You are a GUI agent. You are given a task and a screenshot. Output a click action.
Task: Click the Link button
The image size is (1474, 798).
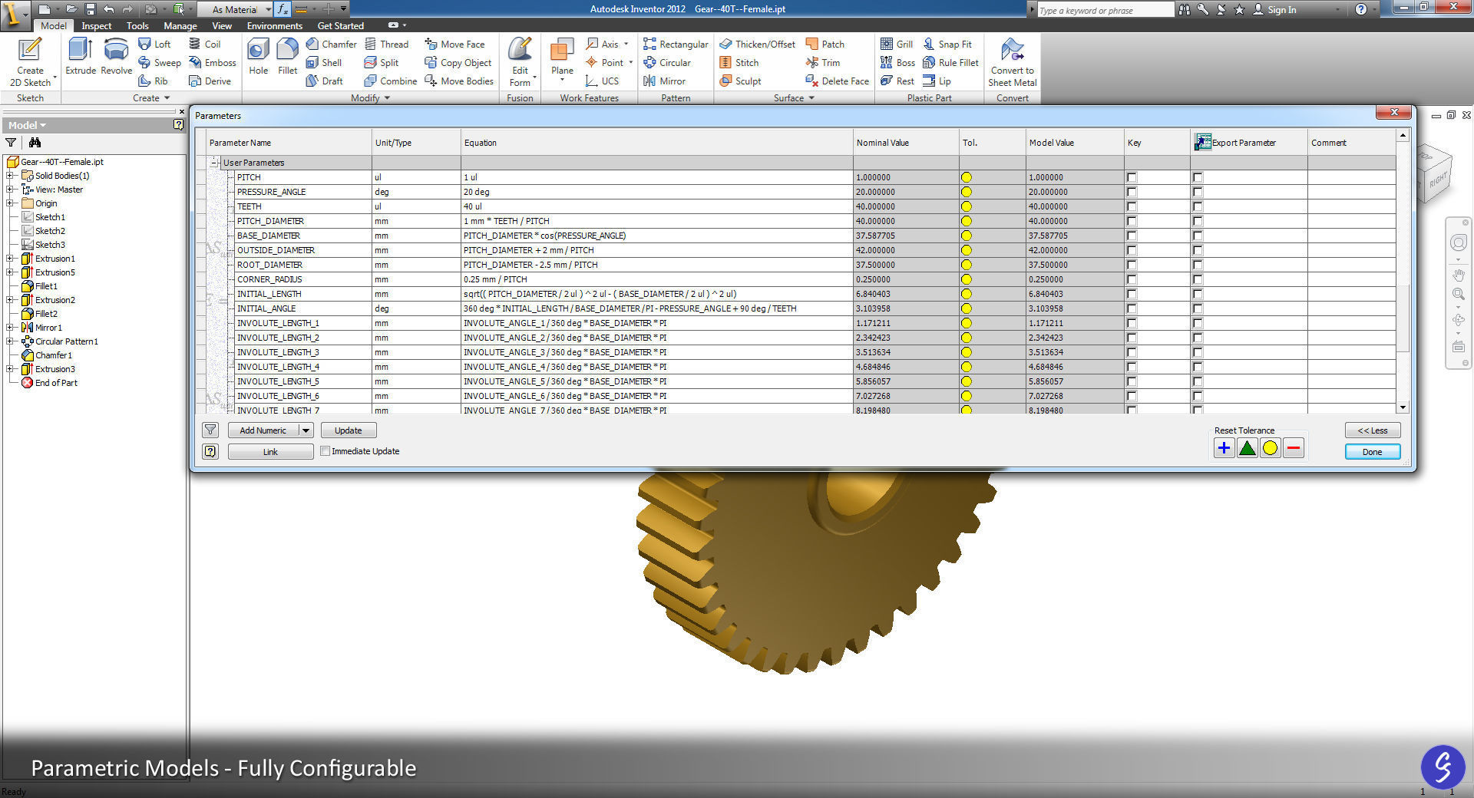[270, 452]
